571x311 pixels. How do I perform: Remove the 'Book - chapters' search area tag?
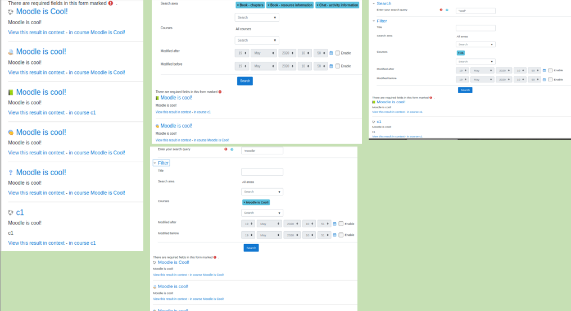[250, 5]
